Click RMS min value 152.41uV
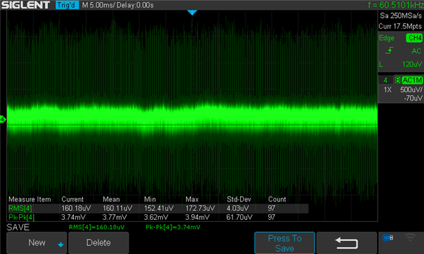424x254 pixels. (159, 208)
